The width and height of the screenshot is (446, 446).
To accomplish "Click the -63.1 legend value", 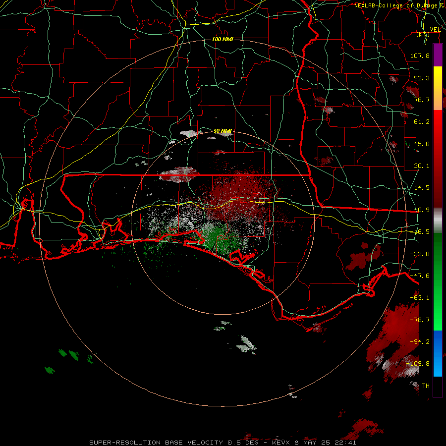I will tap(420, 298).
